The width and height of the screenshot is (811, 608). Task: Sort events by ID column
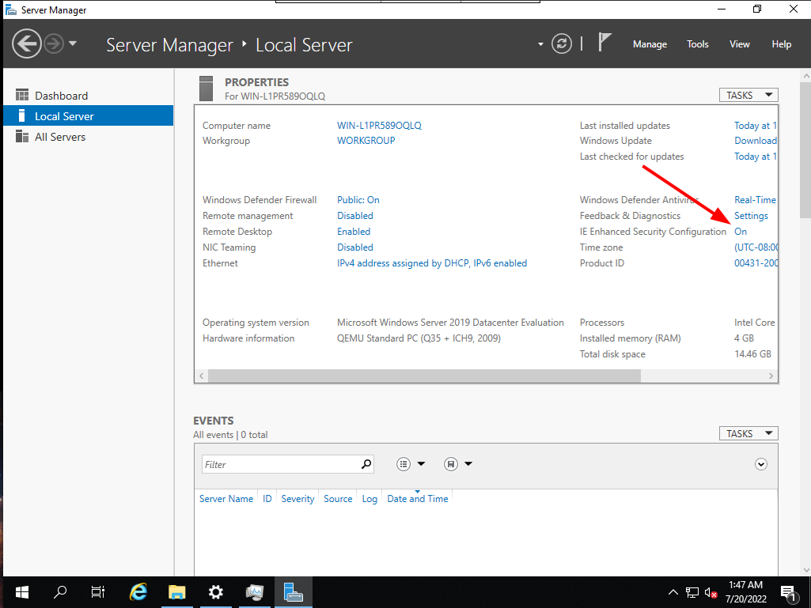(x=267, y=499)
